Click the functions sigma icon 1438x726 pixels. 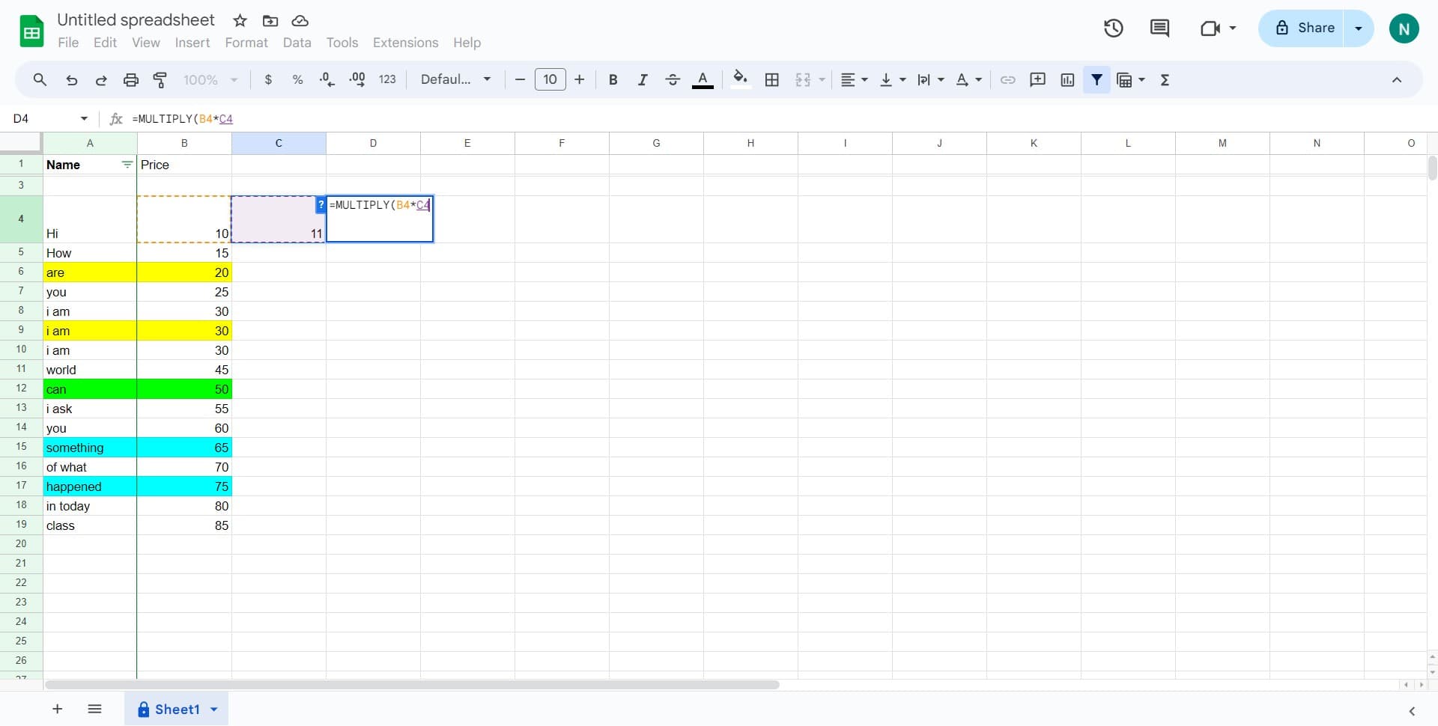click(1165, 80)
